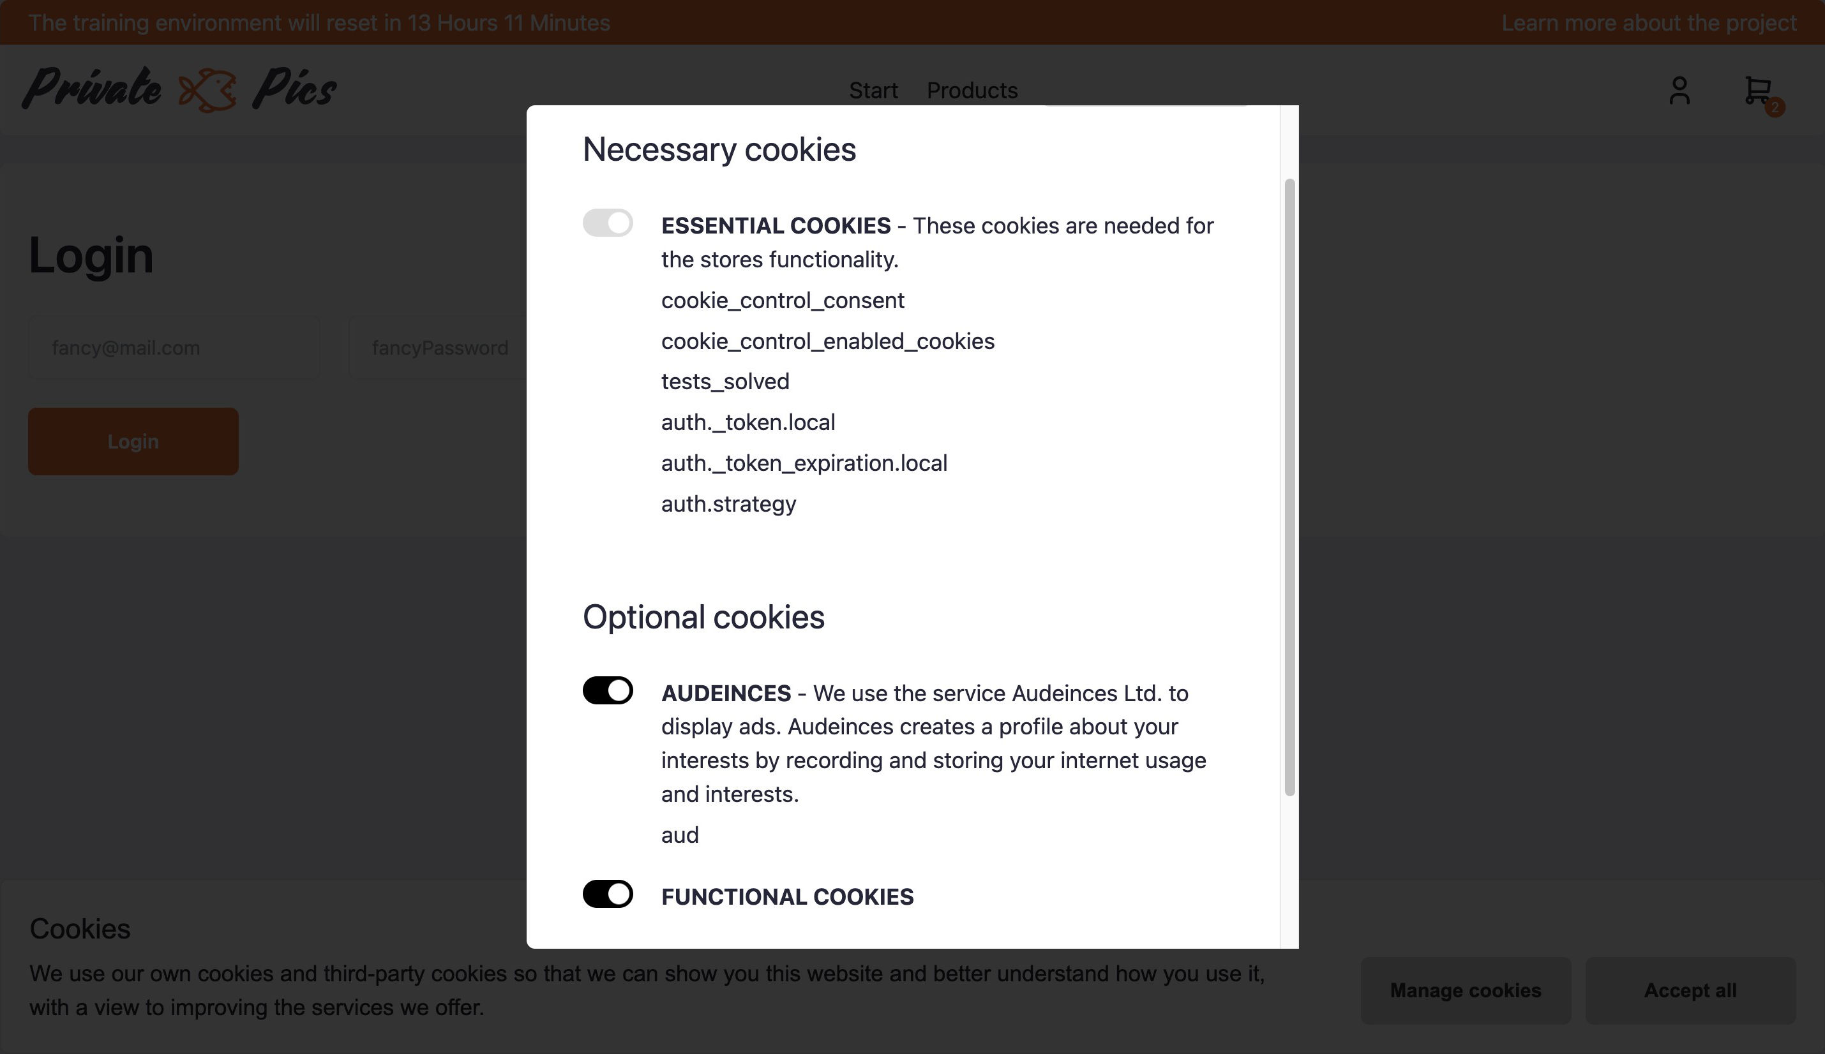The image size is (1825, 1054).
Task: Open the shopping cart icon
Action: pyautogui.click(x=1759, y=88)
